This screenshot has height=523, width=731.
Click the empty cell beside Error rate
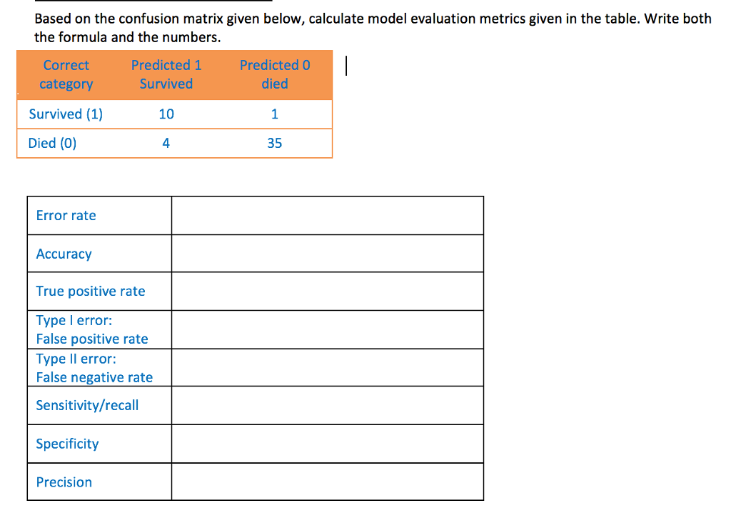tap(327, 216)
